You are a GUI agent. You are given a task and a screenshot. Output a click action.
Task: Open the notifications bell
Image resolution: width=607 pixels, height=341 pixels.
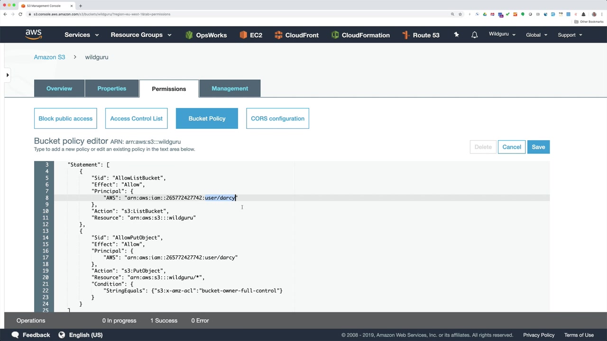(474, 35)
